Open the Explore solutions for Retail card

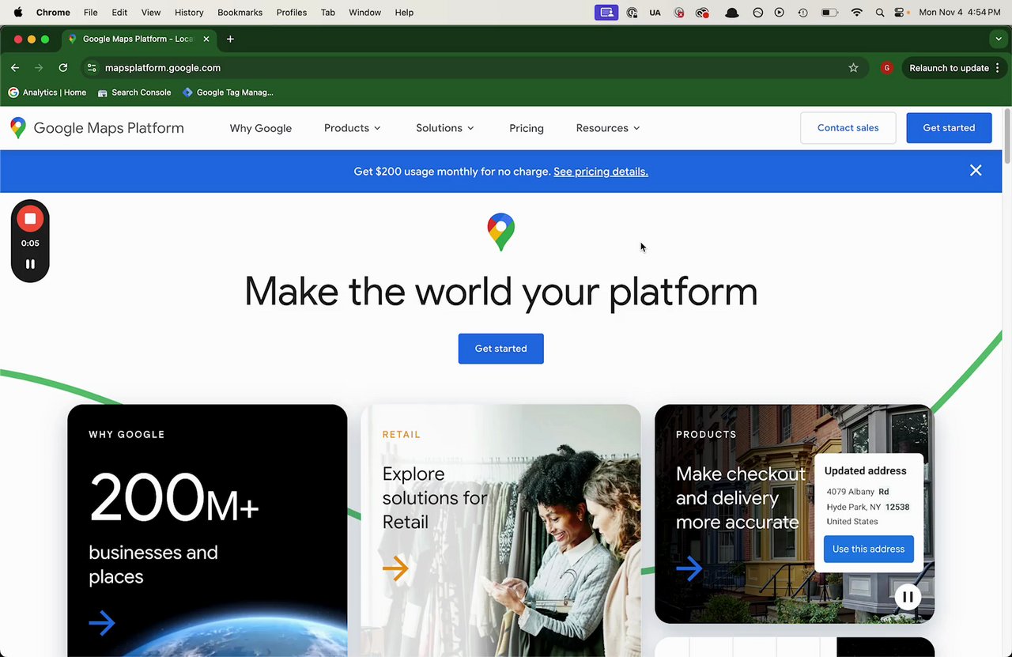pos(501,531)
